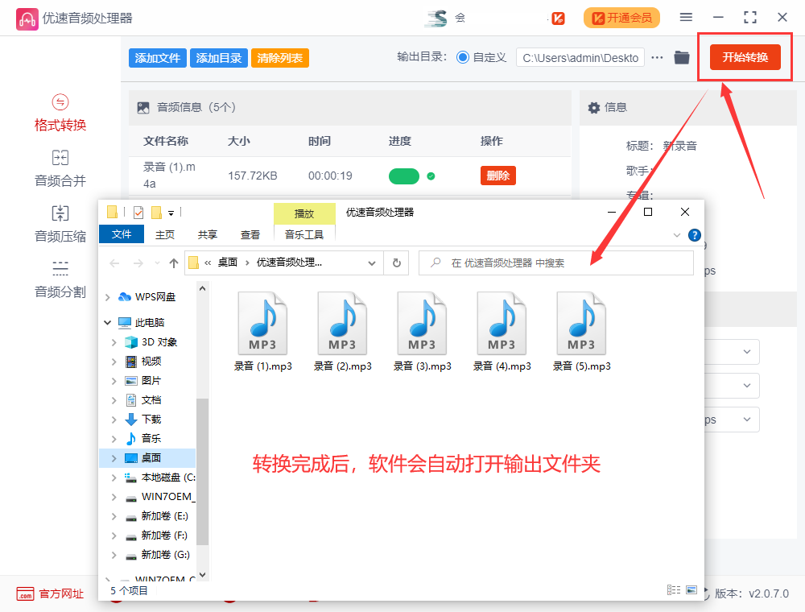This screenshot has width=805, height=612.
Task: Expand the WPS网盘 tree node
Action: click(107, 297)
